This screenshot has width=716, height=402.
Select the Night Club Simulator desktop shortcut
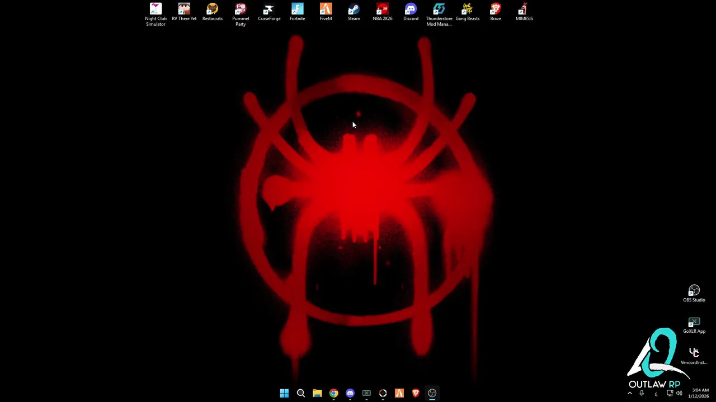[156, 15]
